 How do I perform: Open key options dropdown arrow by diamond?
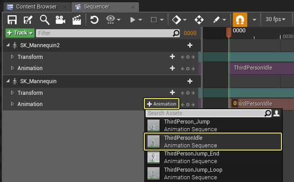[x=185, y=19]
